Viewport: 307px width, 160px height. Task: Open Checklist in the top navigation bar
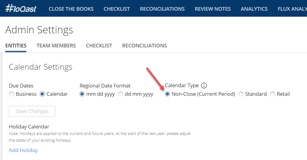click(117, 9)
